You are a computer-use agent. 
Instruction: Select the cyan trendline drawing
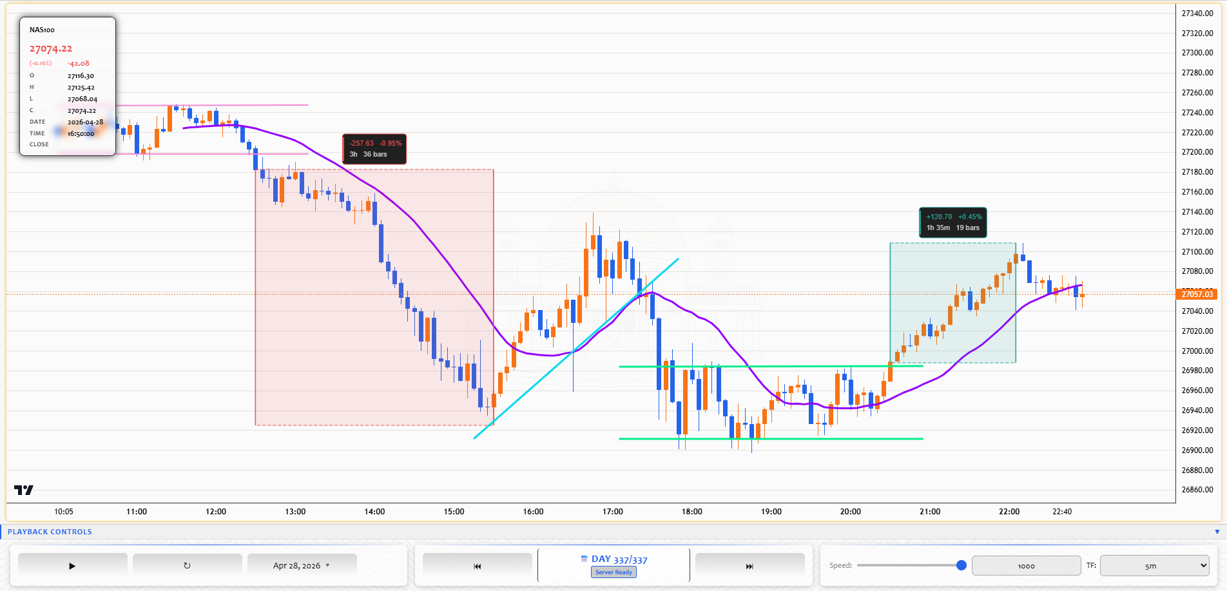(x=575, y=349)
